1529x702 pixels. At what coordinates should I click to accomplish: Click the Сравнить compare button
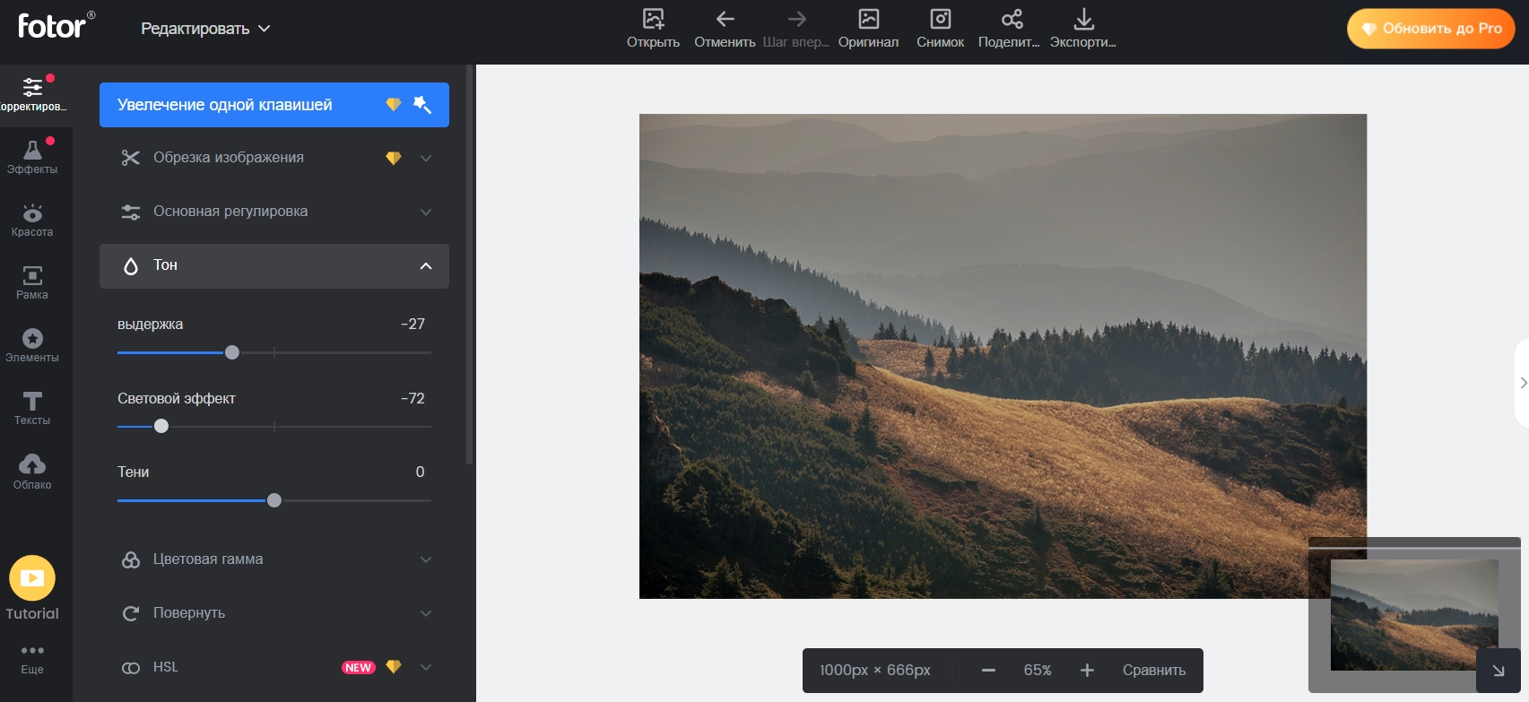coord(1153,671)
